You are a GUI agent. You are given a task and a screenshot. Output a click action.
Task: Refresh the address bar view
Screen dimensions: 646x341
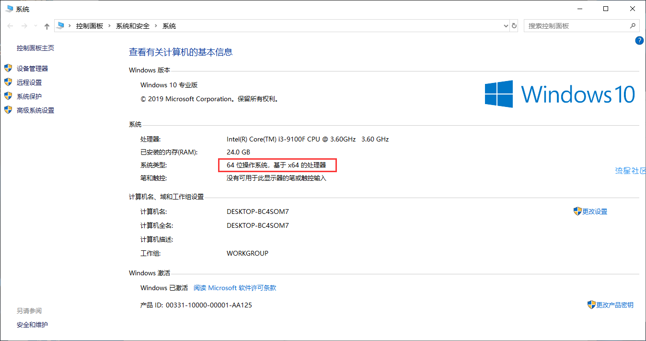514,26
